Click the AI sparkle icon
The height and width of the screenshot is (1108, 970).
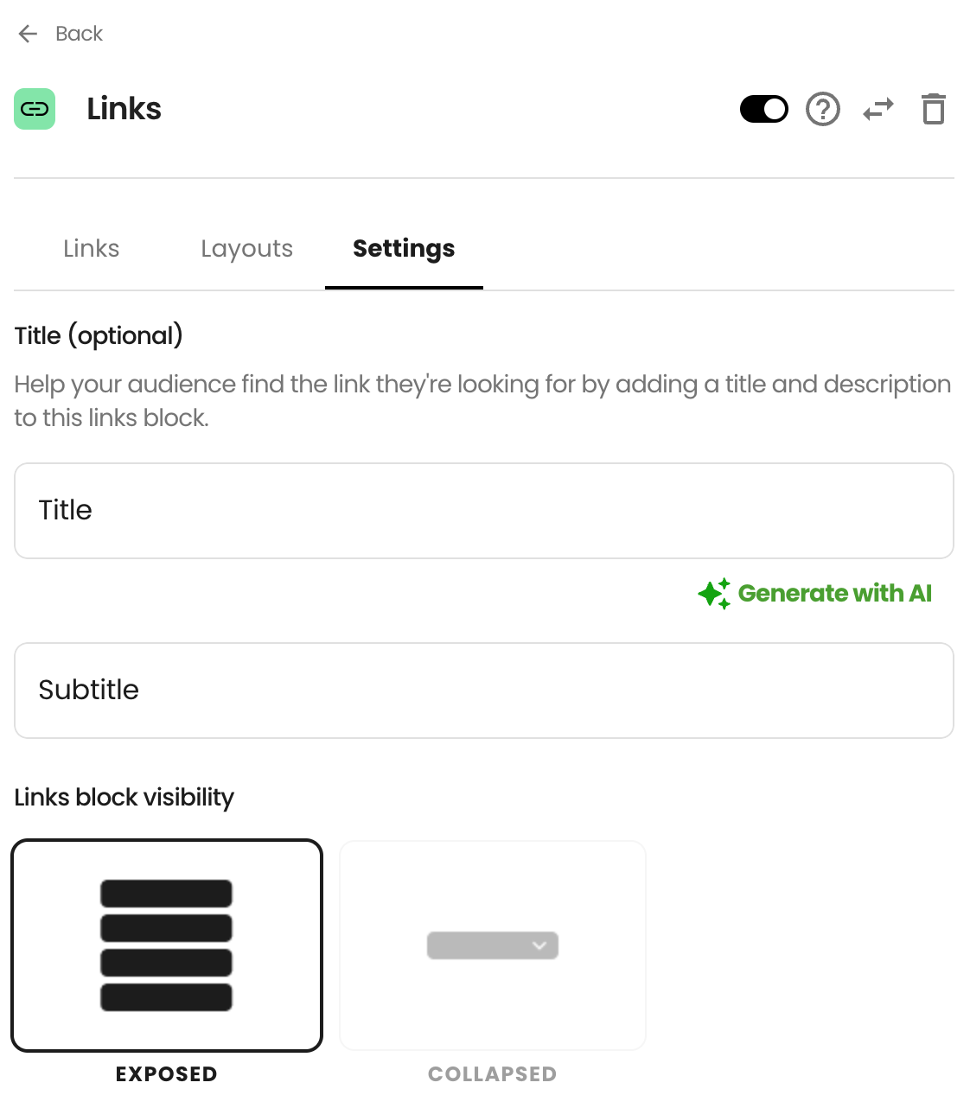coord(714,594)
